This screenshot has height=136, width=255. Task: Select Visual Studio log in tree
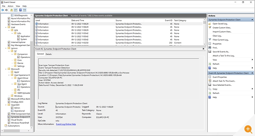point(17,120)
